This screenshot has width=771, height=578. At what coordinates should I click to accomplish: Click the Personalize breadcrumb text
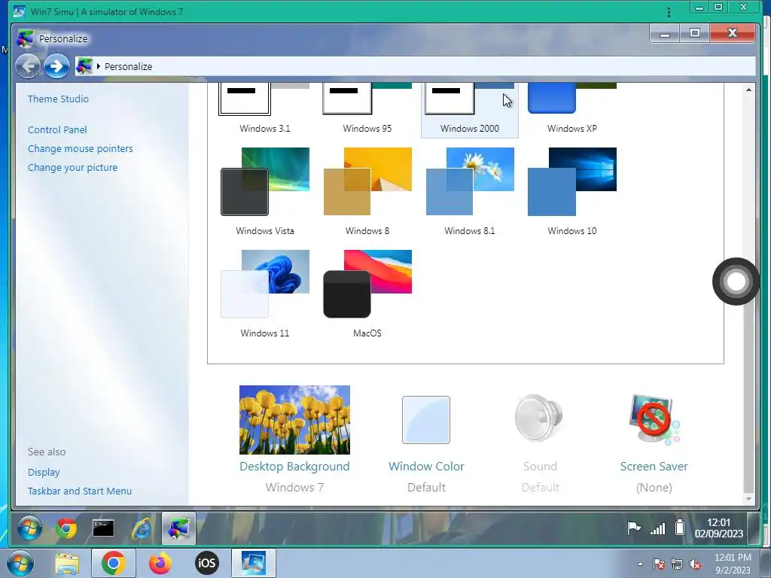tap(128, 66)
